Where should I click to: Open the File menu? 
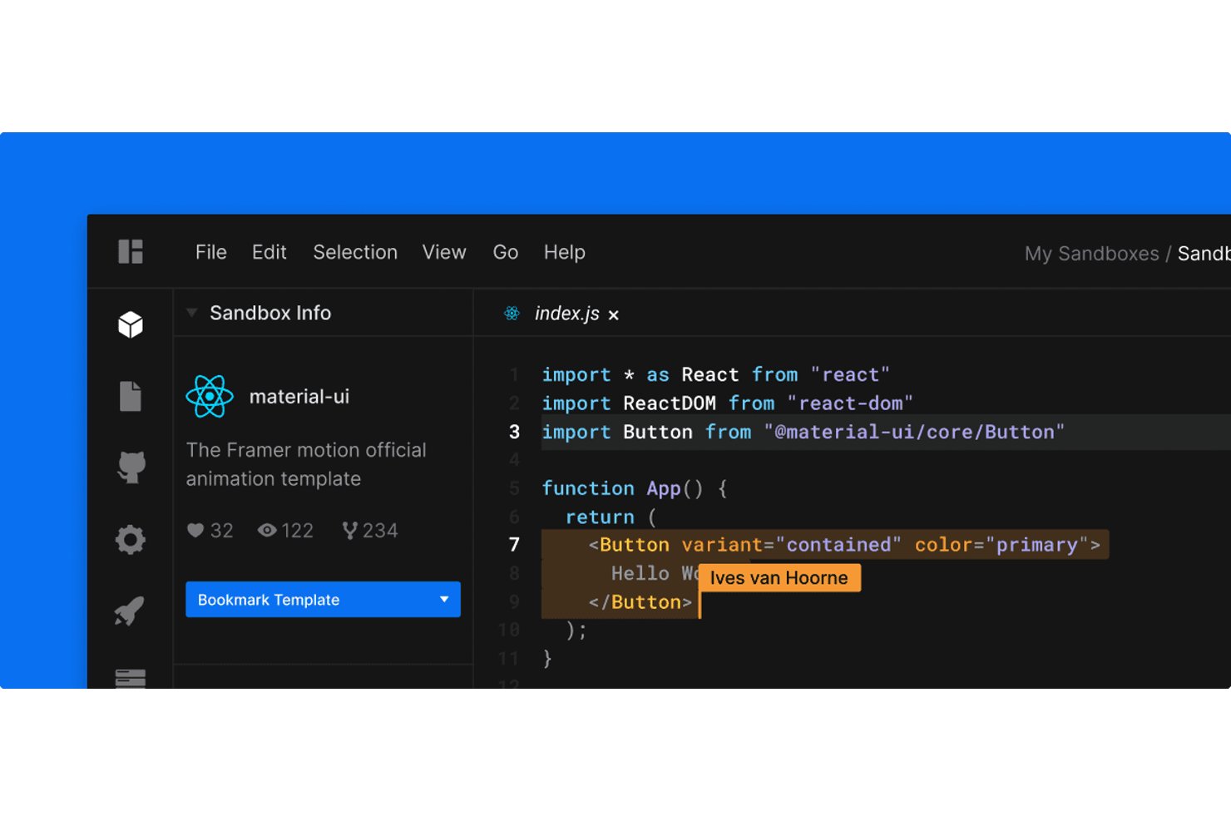point(211,252)
